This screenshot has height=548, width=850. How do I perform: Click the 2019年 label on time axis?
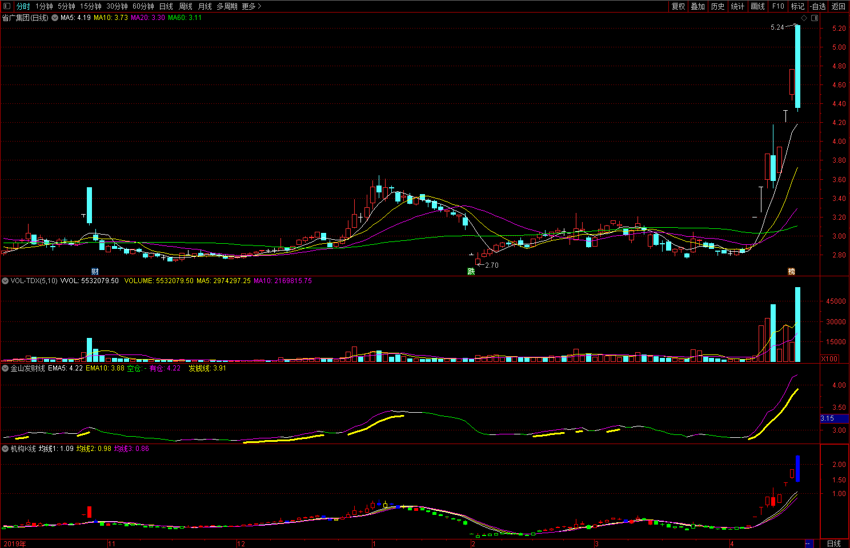pyautogui.click(x=14, y=543)
